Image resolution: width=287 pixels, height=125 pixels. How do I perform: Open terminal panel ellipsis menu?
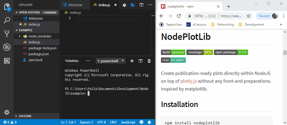88,61
